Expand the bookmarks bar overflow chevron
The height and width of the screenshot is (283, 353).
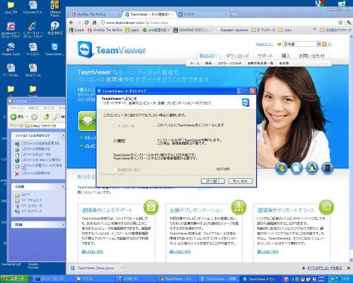pyautogui.click(x=314, y=30)
